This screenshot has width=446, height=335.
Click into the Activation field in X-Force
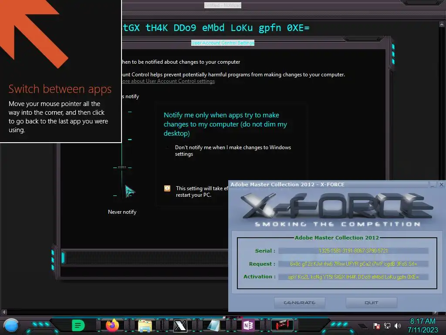tap(353, 277)
